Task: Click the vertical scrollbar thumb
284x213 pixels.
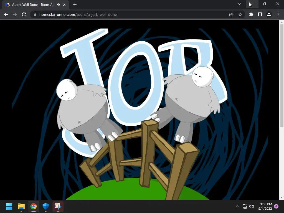Action: (282, 76)
